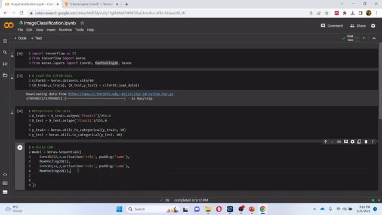Open the Tools menu
Viewport: 382px width, 215px height.
point(79,30)
